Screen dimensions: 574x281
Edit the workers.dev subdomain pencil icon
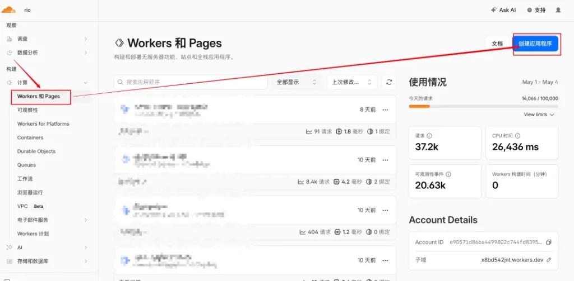(548, 260)
